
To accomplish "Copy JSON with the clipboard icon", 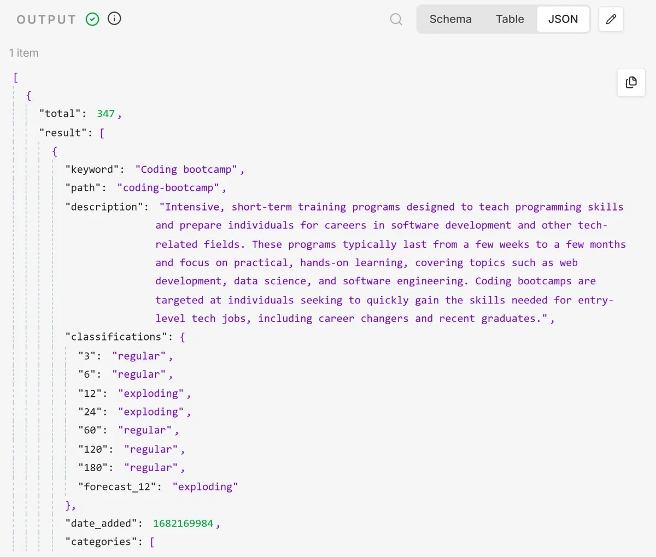I will tap(631, 83).
